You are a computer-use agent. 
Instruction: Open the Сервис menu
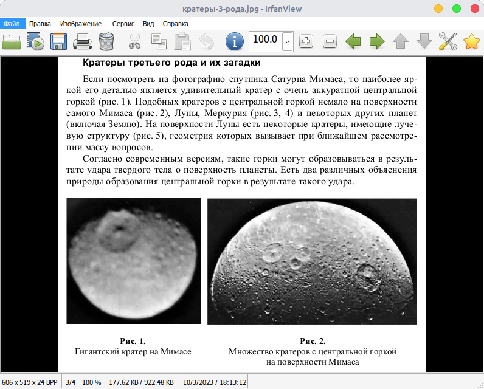[123, 24]
